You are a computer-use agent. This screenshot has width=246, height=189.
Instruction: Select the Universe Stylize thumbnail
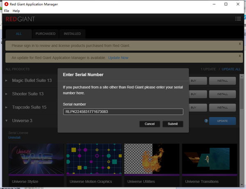(36, 159)
